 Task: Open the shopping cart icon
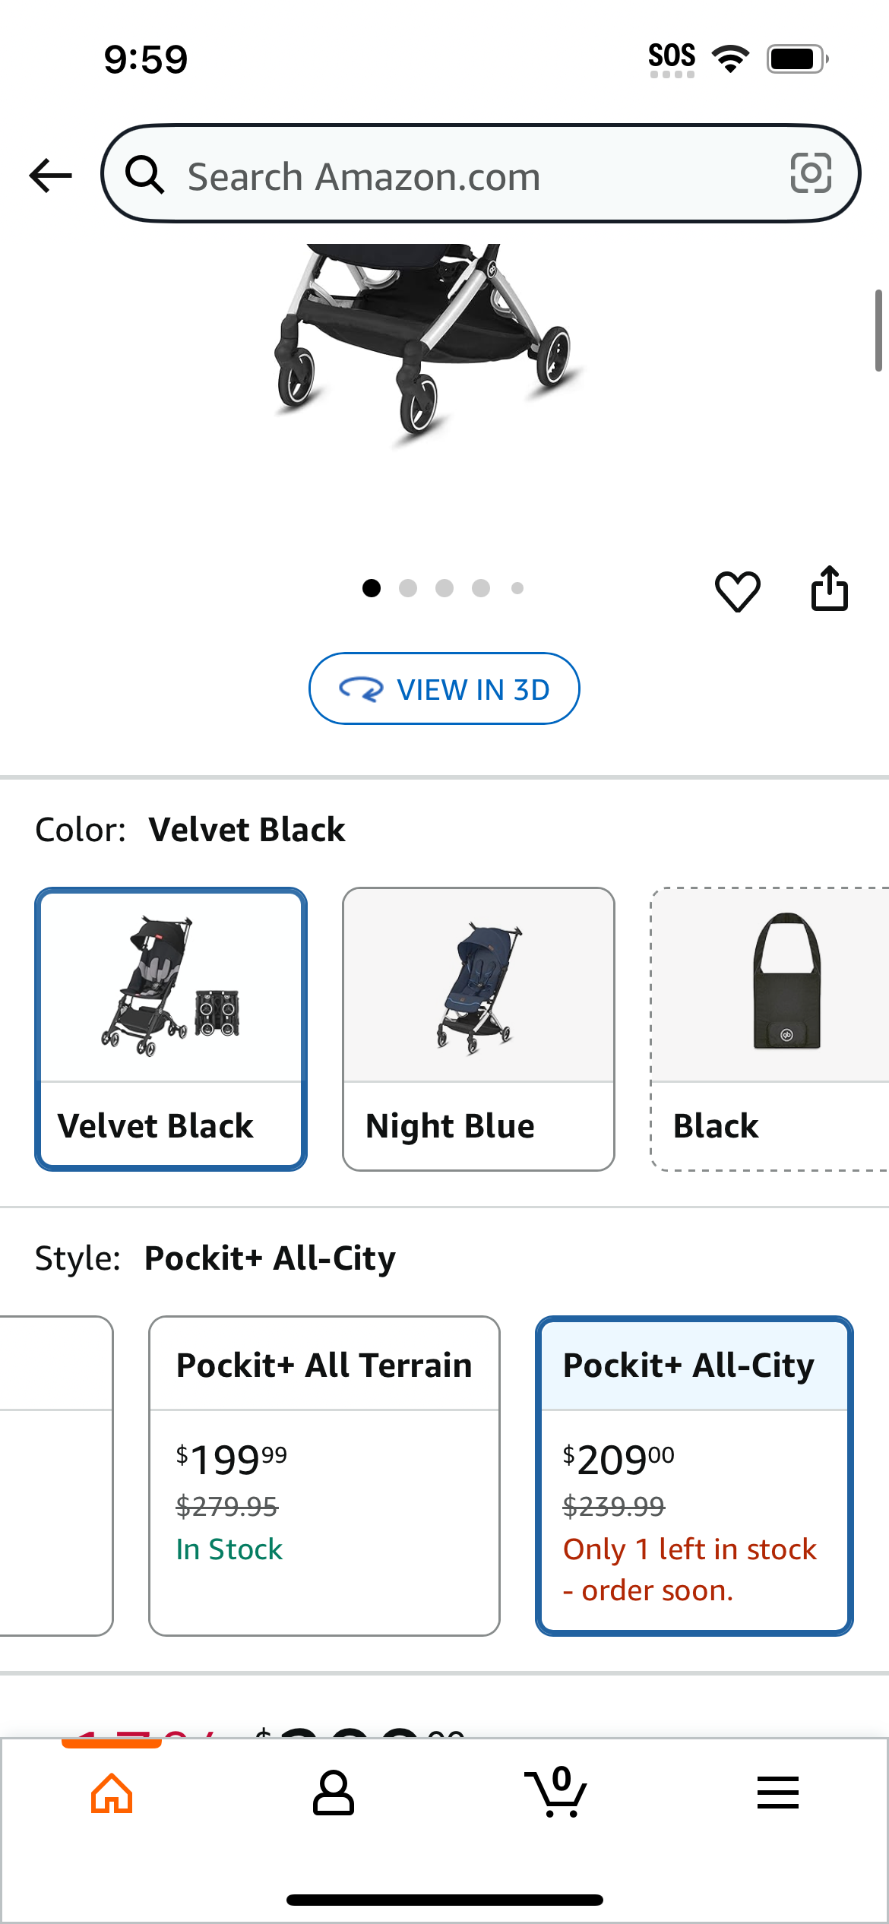(555, 1792)
